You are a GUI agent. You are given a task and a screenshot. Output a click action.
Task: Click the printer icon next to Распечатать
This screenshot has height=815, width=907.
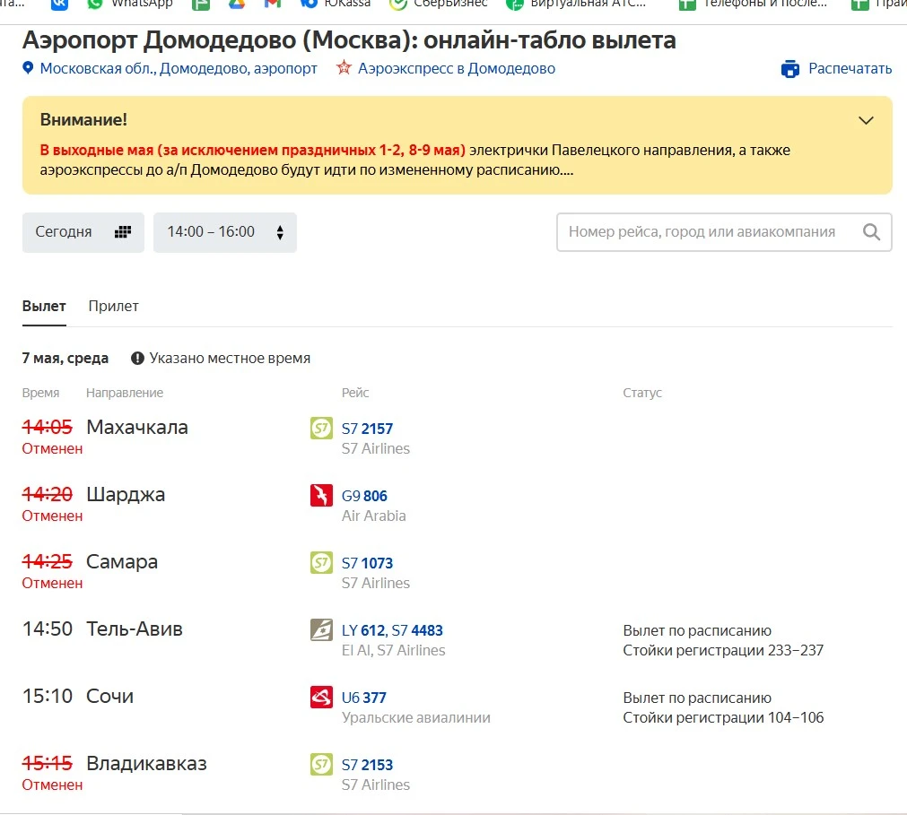789,69
